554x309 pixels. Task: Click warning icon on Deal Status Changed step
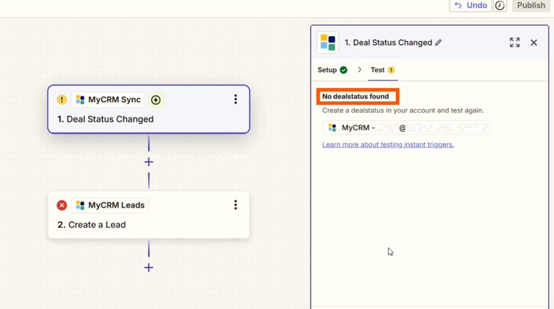click(x=62, y=100)
